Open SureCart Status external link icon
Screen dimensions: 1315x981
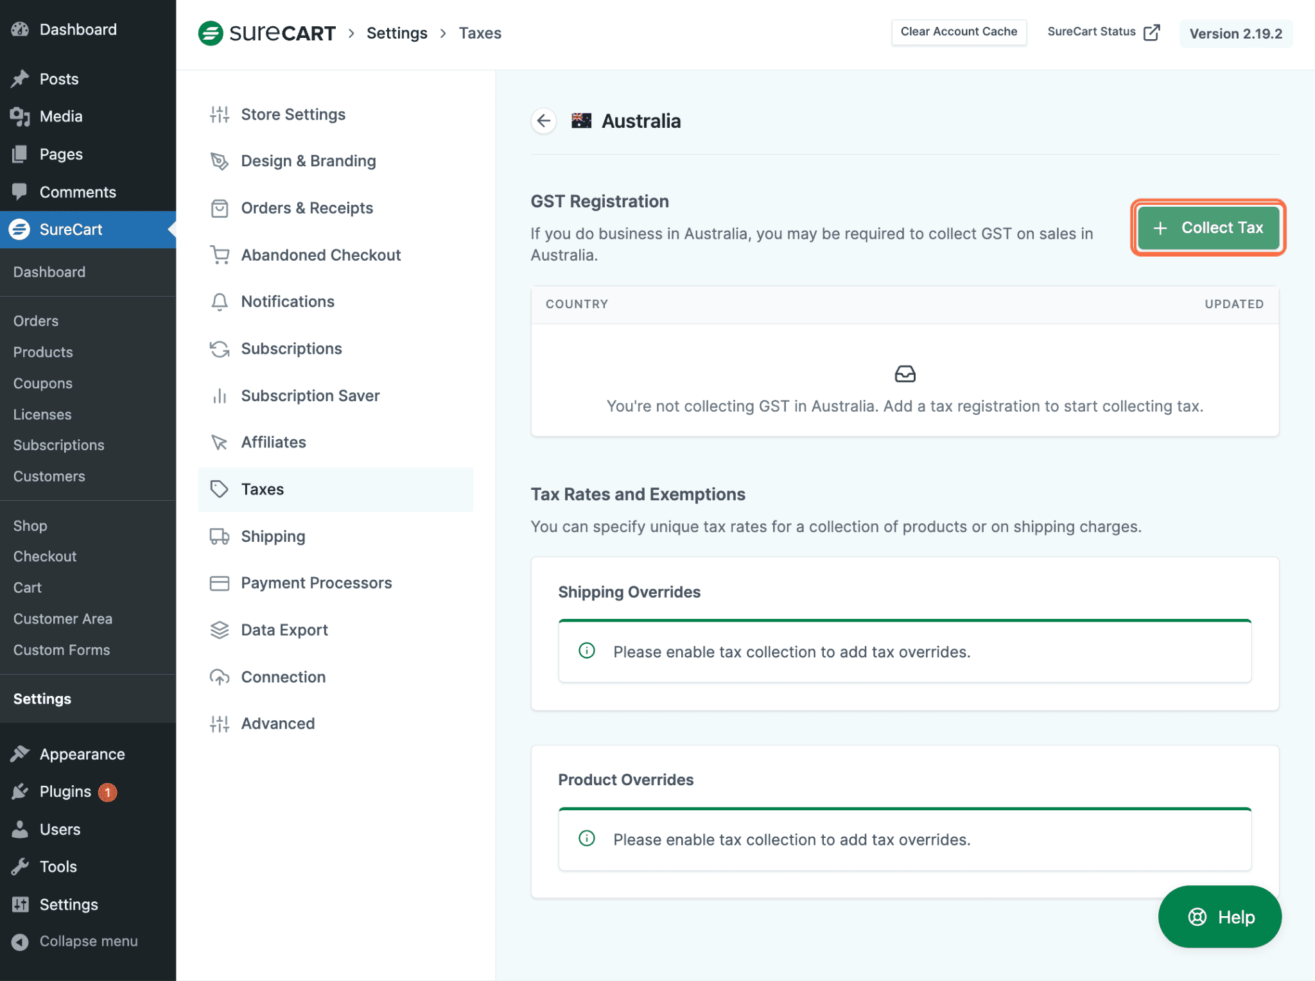pyautogui.click(x=1152, y=32)
